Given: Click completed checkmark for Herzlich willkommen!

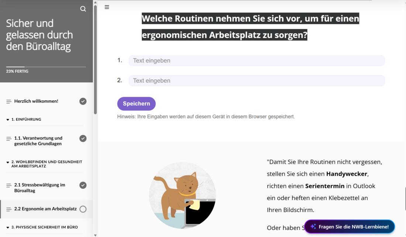Looking at the screenshot, I should pyautogui.click(x=83, y=101).
